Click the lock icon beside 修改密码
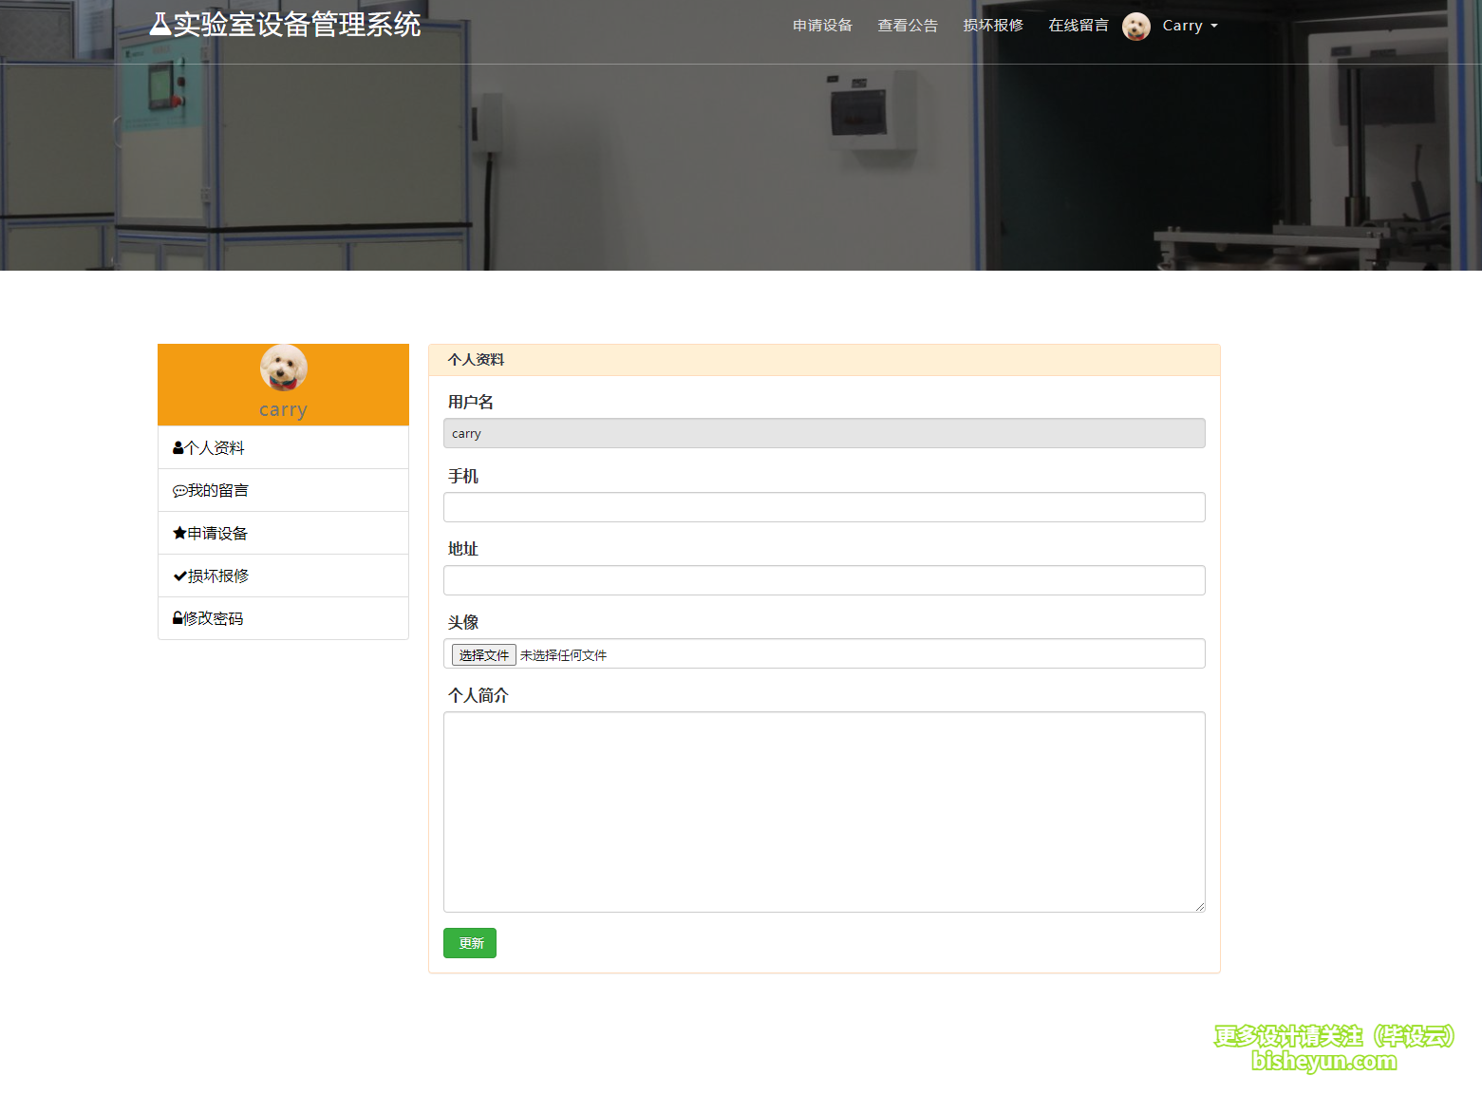The width and height of the screenshot is (1482, 1095). 178,617
